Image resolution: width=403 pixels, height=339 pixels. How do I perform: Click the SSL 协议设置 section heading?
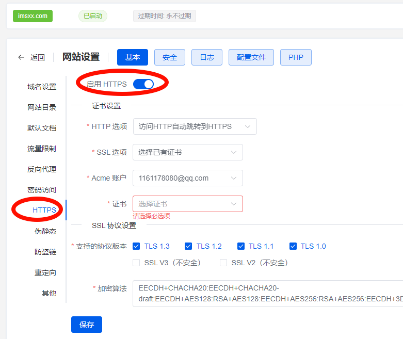click(114, 225)
